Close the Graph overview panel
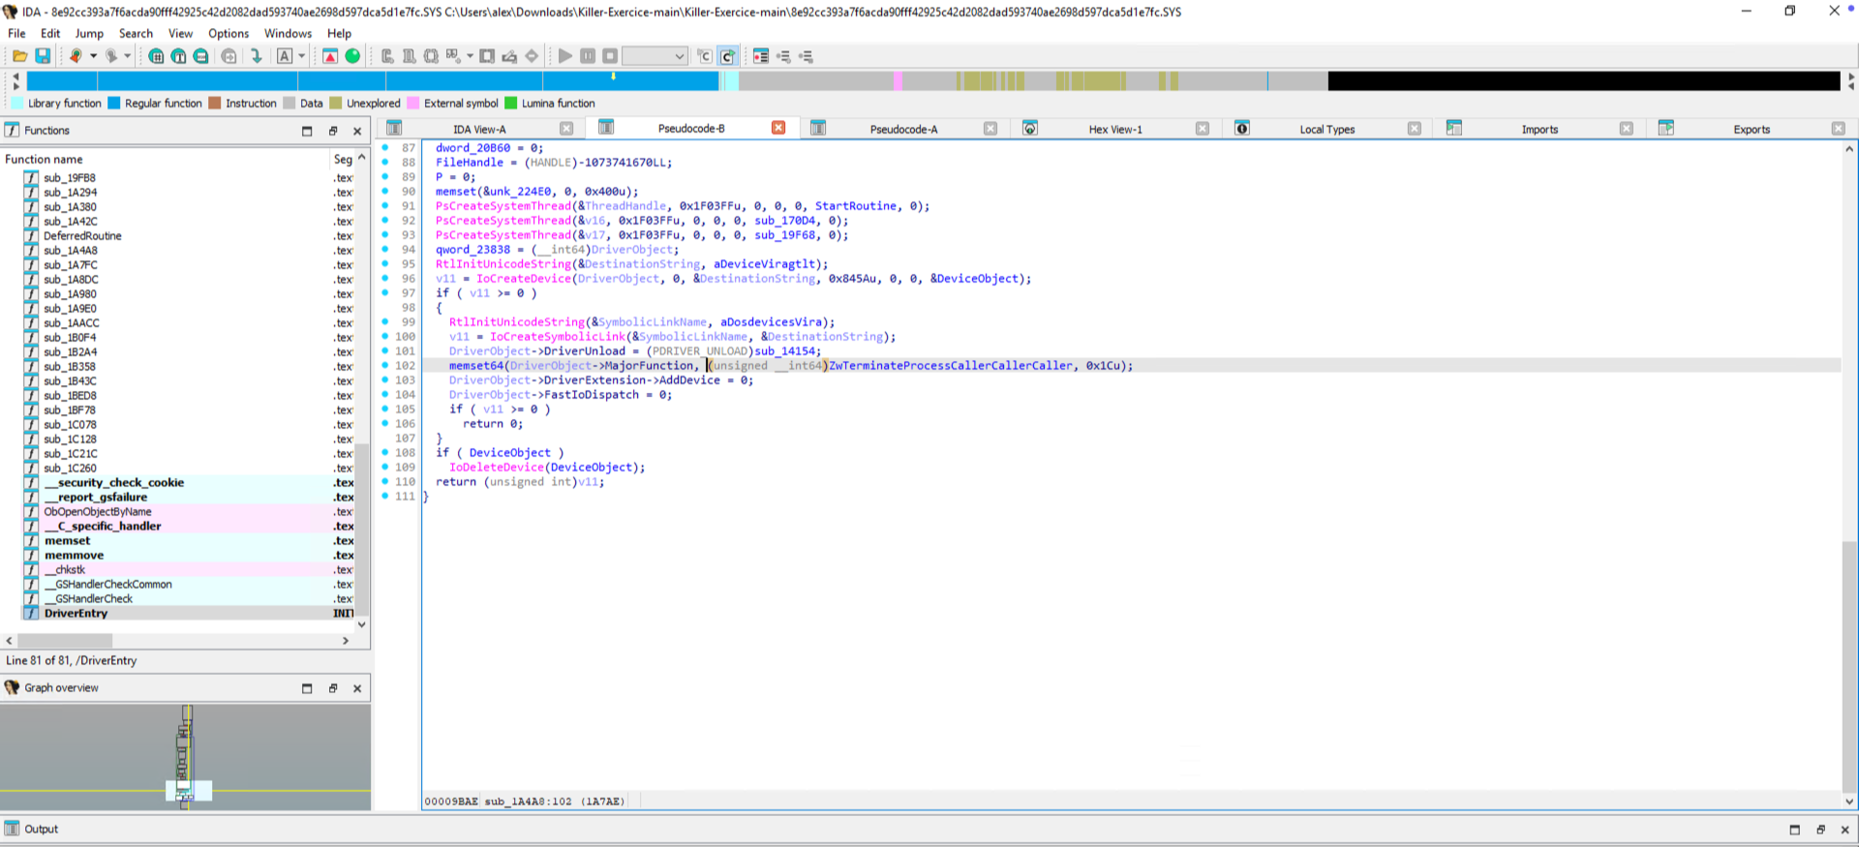Viewport: 1859px width, 847px height. pyautogui.click(x=357, y=688)
